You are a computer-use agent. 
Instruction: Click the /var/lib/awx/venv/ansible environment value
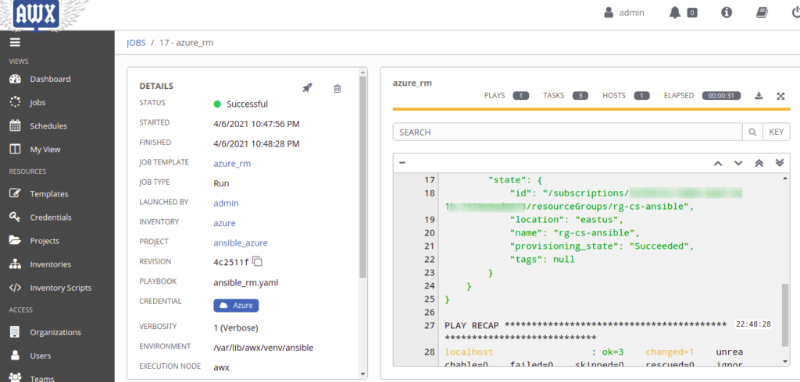pos(263,348)
